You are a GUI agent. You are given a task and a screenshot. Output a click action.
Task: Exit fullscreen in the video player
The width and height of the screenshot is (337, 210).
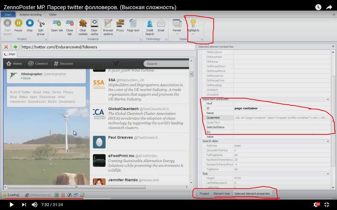(327, 205)
